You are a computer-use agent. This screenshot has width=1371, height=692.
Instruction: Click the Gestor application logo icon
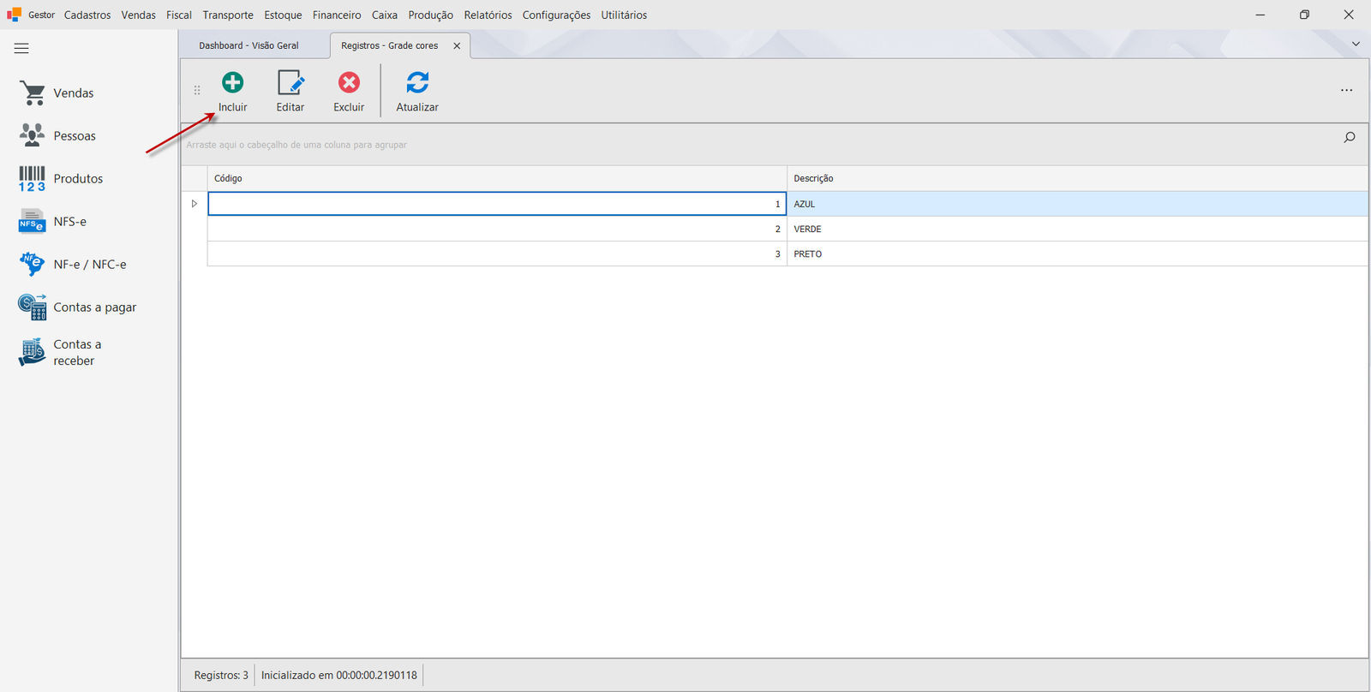tap(14, 15)
